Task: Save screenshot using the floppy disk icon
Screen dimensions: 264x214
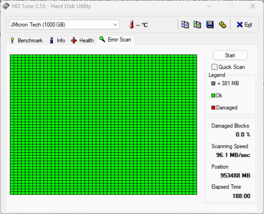Action: (210, 25)
